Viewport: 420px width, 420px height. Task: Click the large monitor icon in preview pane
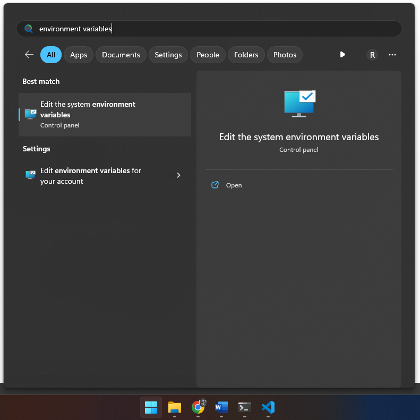point(299,104)
